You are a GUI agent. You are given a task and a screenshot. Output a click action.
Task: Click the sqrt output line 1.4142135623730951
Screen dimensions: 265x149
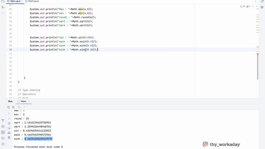click(32, 123)
